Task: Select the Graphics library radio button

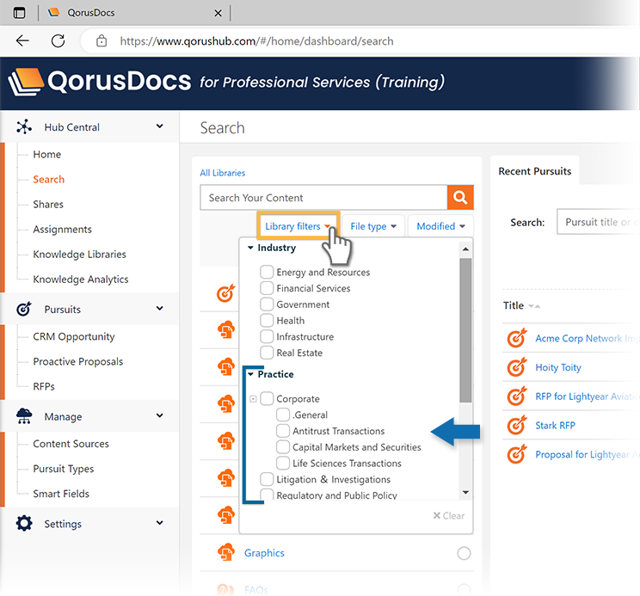Action: [464, 553]
